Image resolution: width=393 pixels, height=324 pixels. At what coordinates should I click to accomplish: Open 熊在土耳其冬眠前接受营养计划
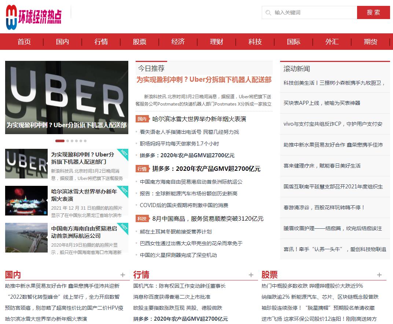(176, 232)
